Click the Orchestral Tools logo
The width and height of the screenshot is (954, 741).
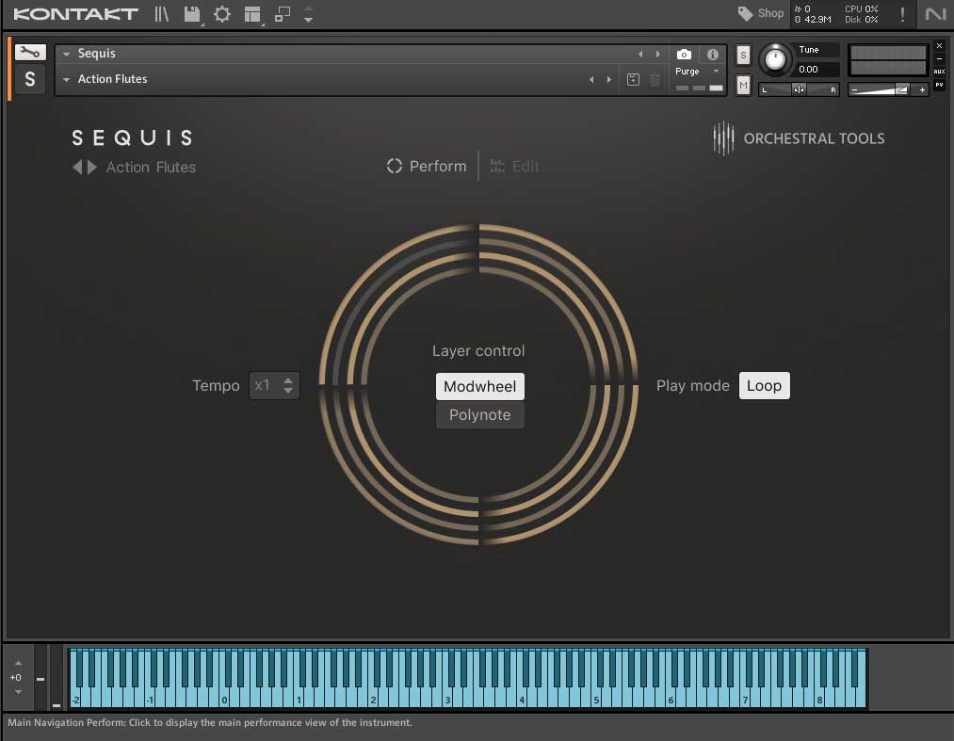[x=799, y=138]
